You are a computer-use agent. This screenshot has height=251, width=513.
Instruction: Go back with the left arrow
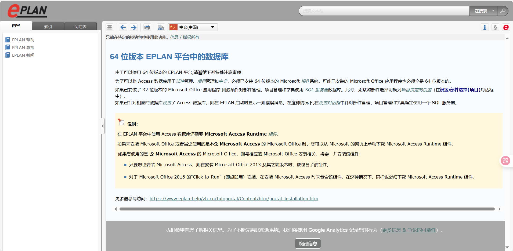coord(123,27)
